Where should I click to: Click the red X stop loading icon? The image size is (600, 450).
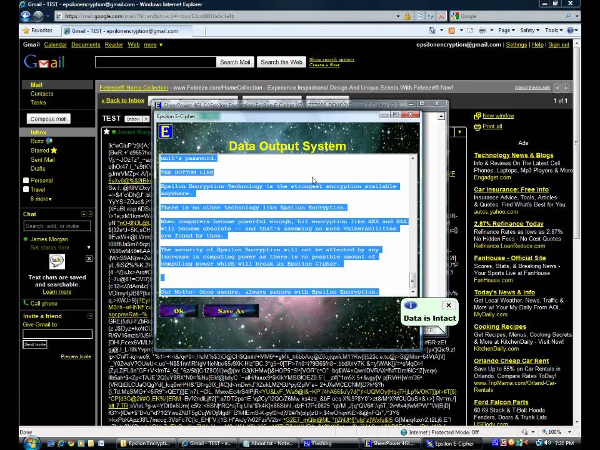(442, 16)
